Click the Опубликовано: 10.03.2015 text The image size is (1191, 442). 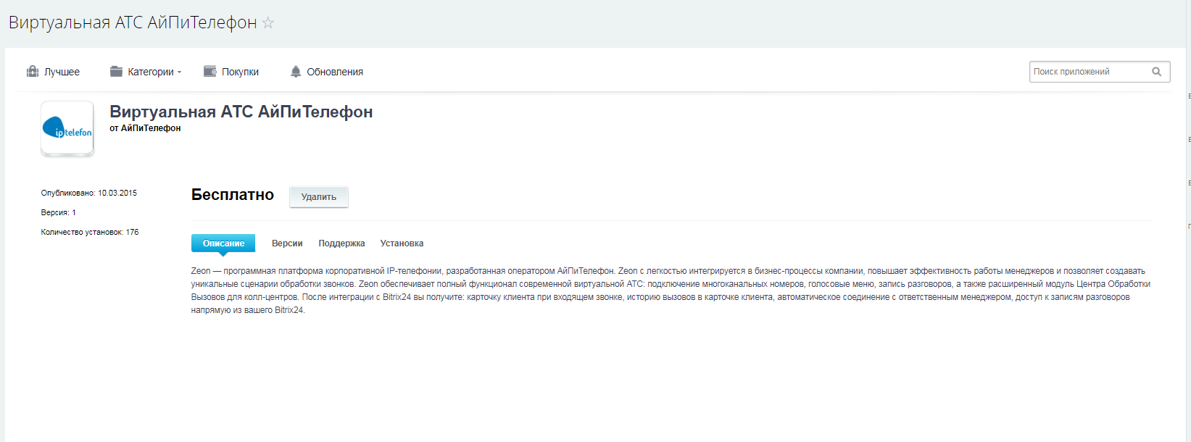point(89,193)
